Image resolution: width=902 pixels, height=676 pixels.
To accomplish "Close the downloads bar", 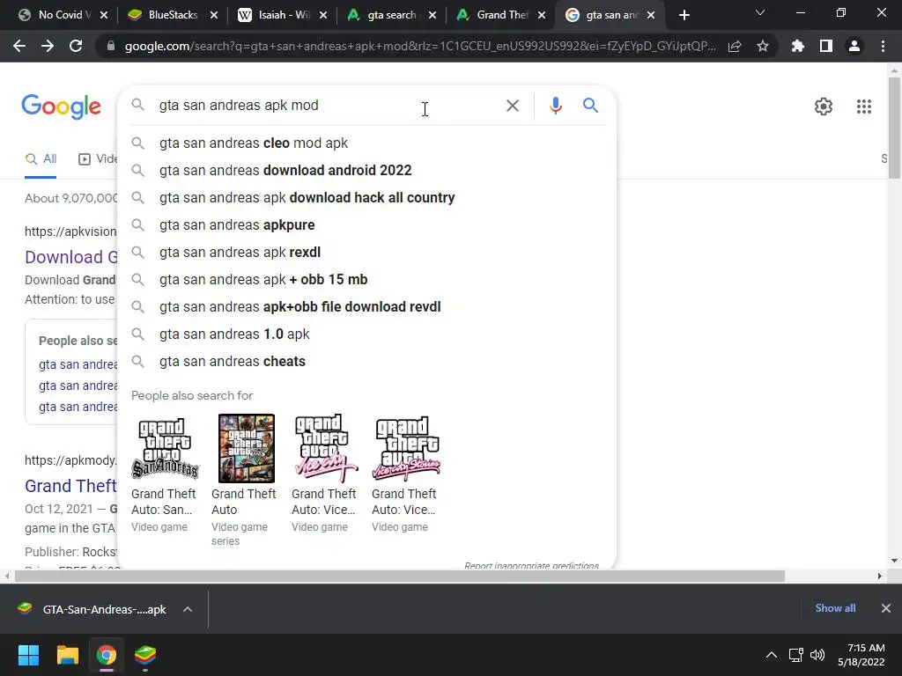I will pos(886,608).
